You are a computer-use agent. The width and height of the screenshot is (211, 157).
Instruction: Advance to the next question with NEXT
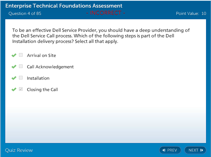[x=195, y=150]
